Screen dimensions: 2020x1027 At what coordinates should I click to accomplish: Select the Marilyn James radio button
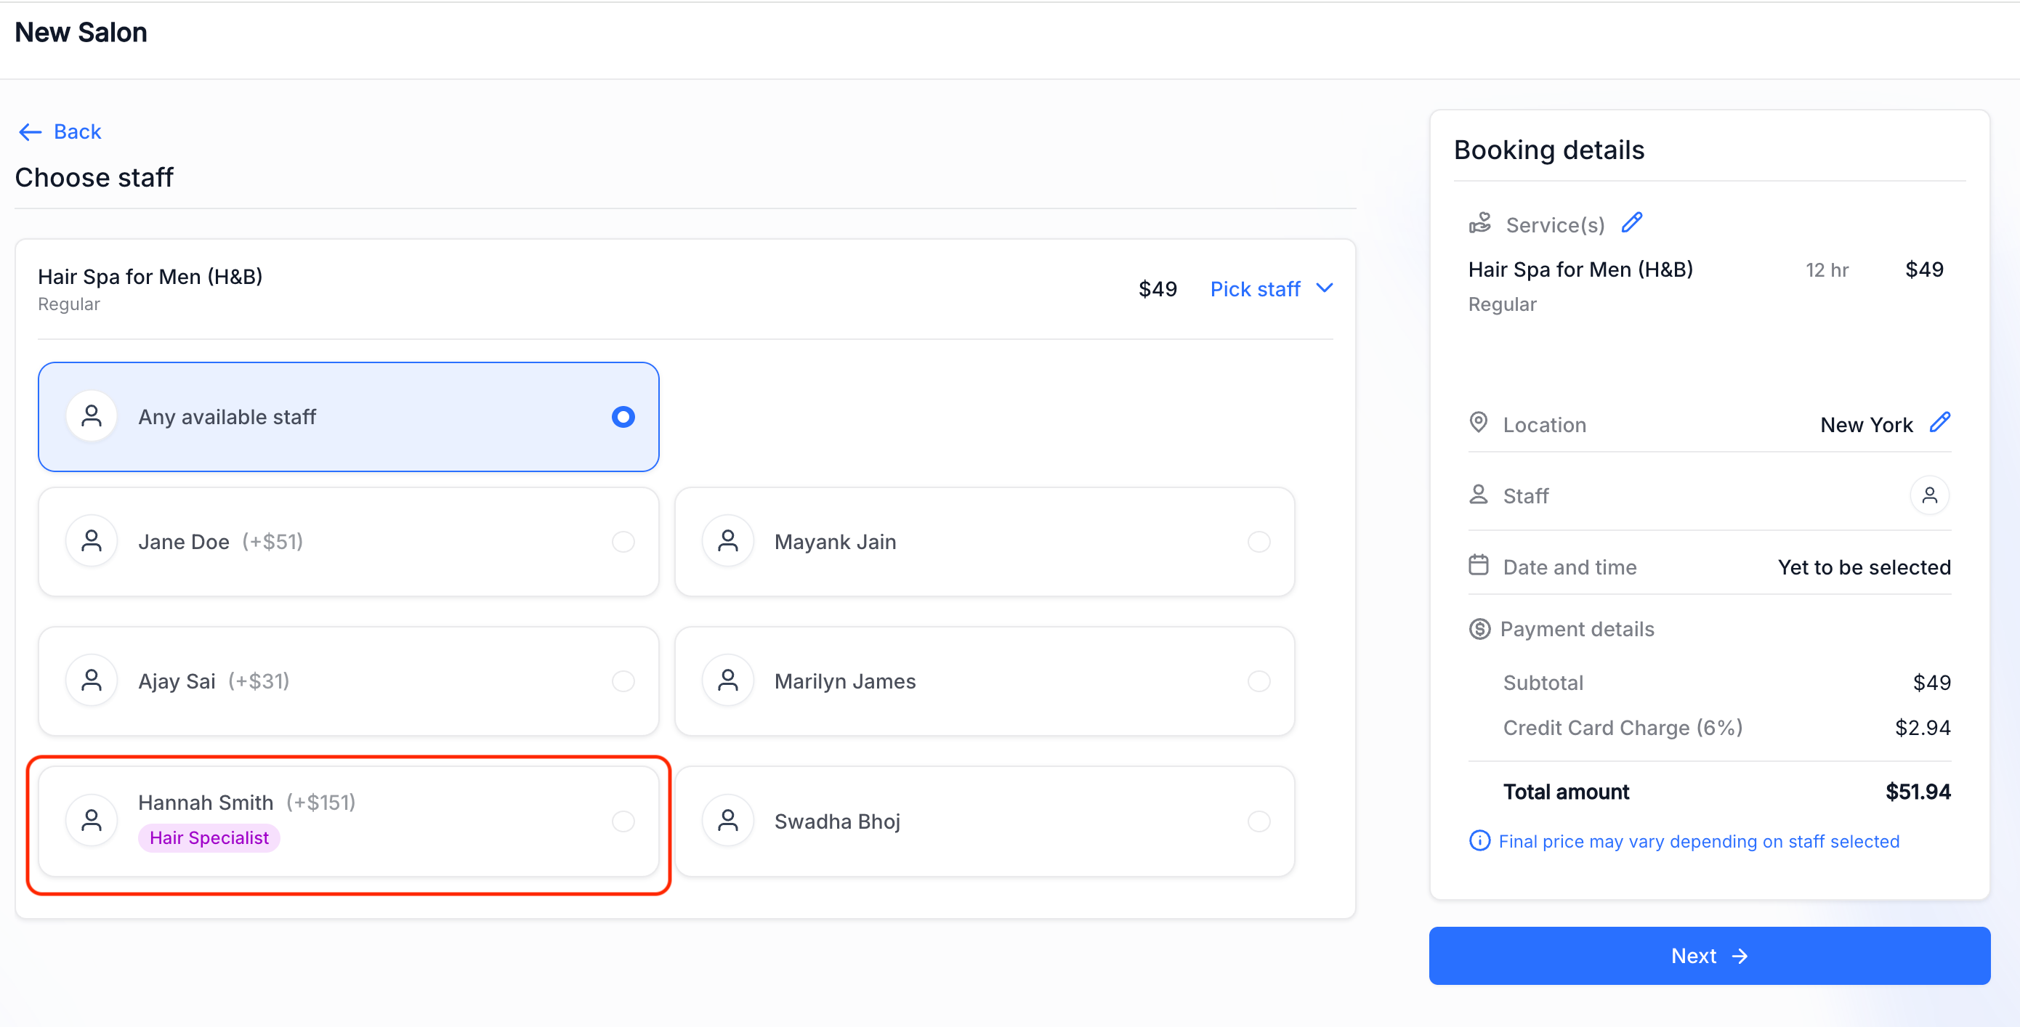[1259, 681]
